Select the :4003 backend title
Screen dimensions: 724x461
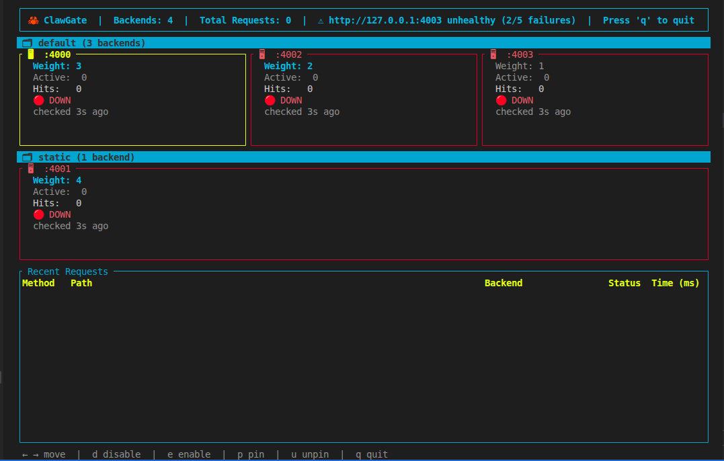[x=520, y=54]
